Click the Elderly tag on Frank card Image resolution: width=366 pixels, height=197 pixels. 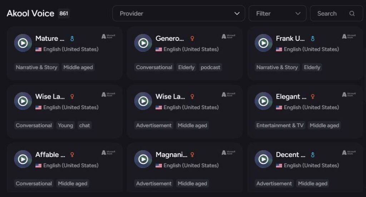(312, 67)
